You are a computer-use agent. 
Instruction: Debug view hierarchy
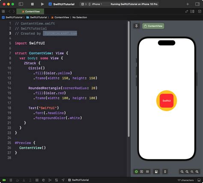[37, 180]
